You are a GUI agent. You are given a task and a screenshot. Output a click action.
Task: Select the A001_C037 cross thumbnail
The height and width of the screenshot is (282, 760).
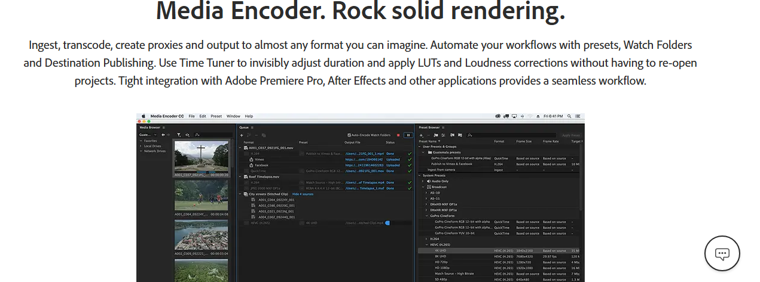pos(202,156)
